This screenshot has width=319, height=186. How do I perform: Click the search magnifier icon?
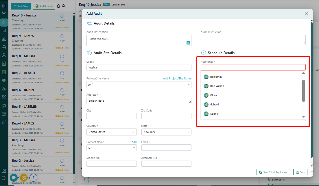[x=64, y=6]
